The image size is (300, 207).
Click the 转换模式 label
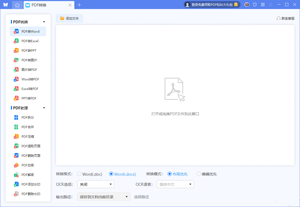click(155, 174)
